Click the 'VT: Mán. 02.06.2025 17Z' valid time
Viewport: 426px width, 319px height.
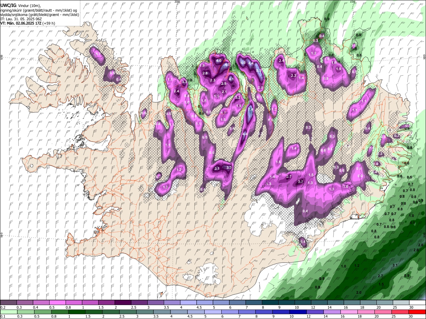tap(20, 23)
